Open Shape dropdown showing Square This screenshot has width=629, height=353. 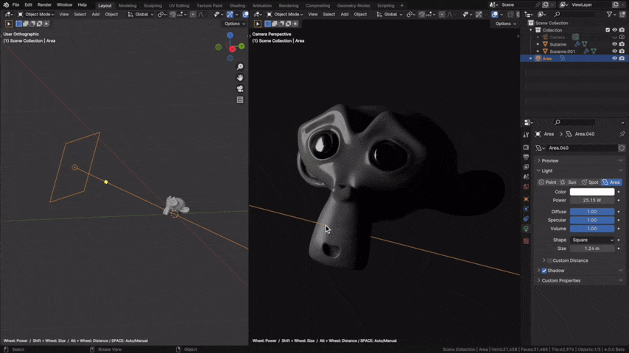coord(592,240)
